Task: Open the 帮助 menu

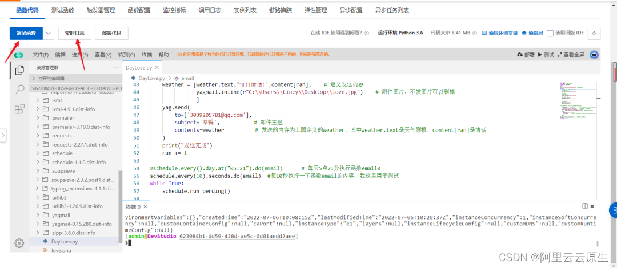Action: pos(163,55)
